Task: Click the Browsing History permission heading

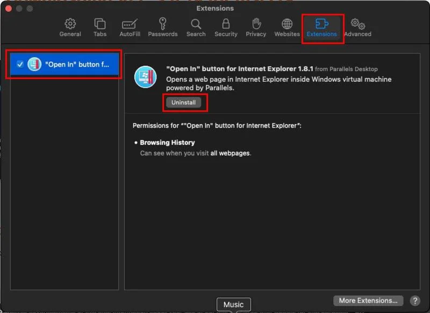Action: 167,143
